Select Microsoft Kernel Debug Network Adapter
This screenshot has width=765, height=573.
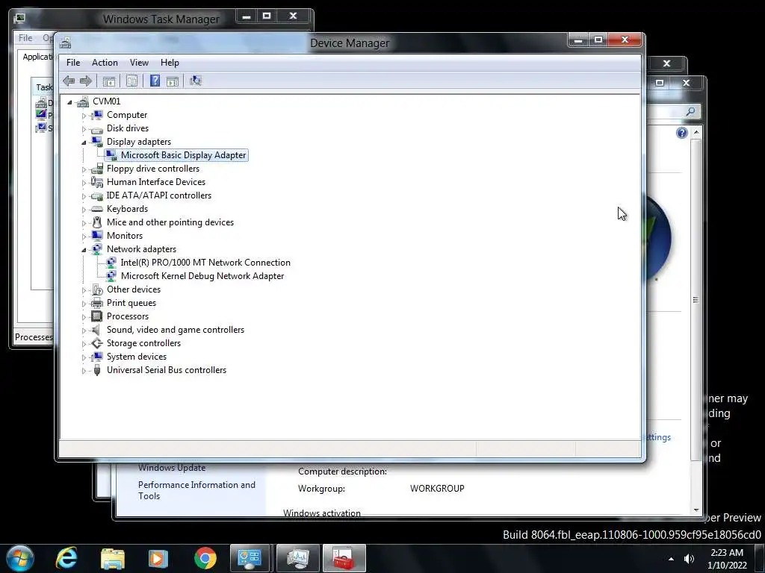coord(202,276)
